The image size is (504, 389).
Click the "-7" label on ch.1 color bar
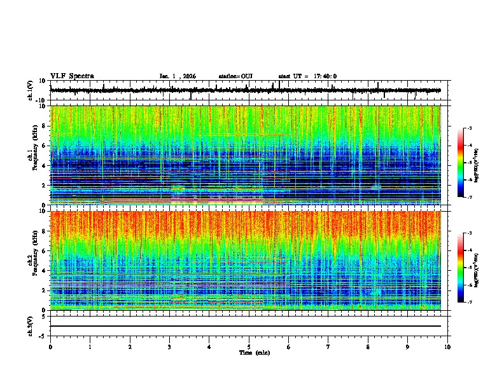(470, 197)
